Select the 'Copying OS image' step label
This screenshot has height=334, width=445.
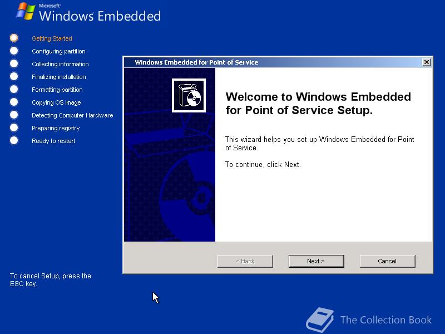point(56,102)
